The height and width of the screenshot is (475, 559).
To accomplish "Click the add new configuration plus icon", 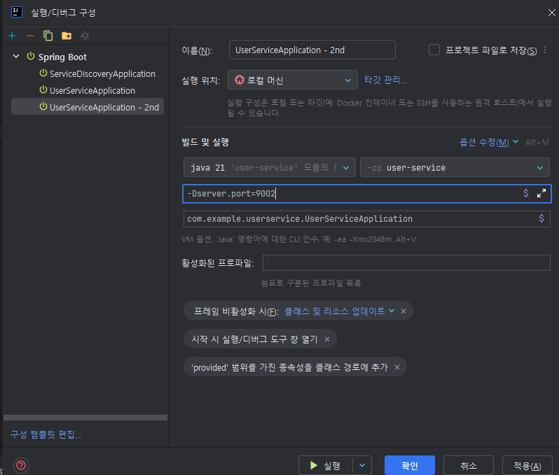I will [x=12, y=36].
